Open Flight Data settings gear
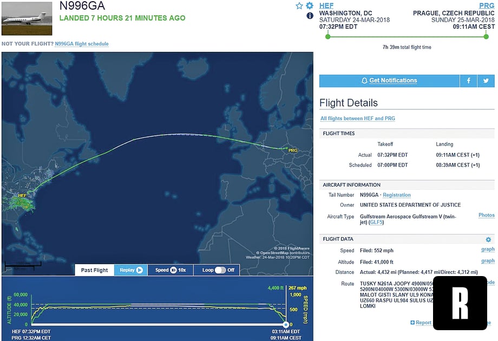The image size is (498, 341). click(x=488, y=239)
